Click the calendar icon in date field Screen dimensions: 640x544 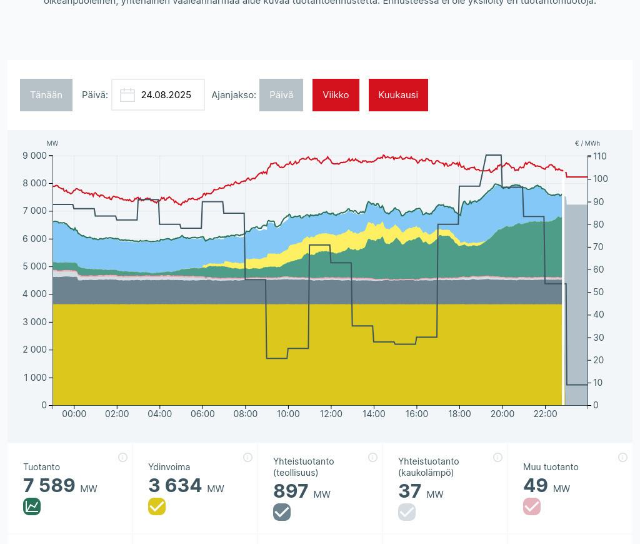[x=127, y=95]
